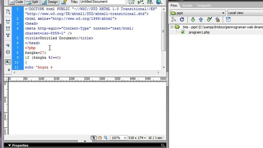Click the horizontal scrollbar right arrow
The height and width of the screenshot is (148, 263).
pyautogui.click(x=158, y=72)
